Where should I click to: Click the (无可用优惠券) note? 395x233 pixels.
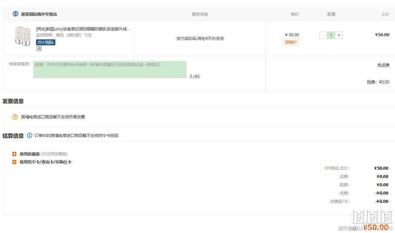(54, 154)
